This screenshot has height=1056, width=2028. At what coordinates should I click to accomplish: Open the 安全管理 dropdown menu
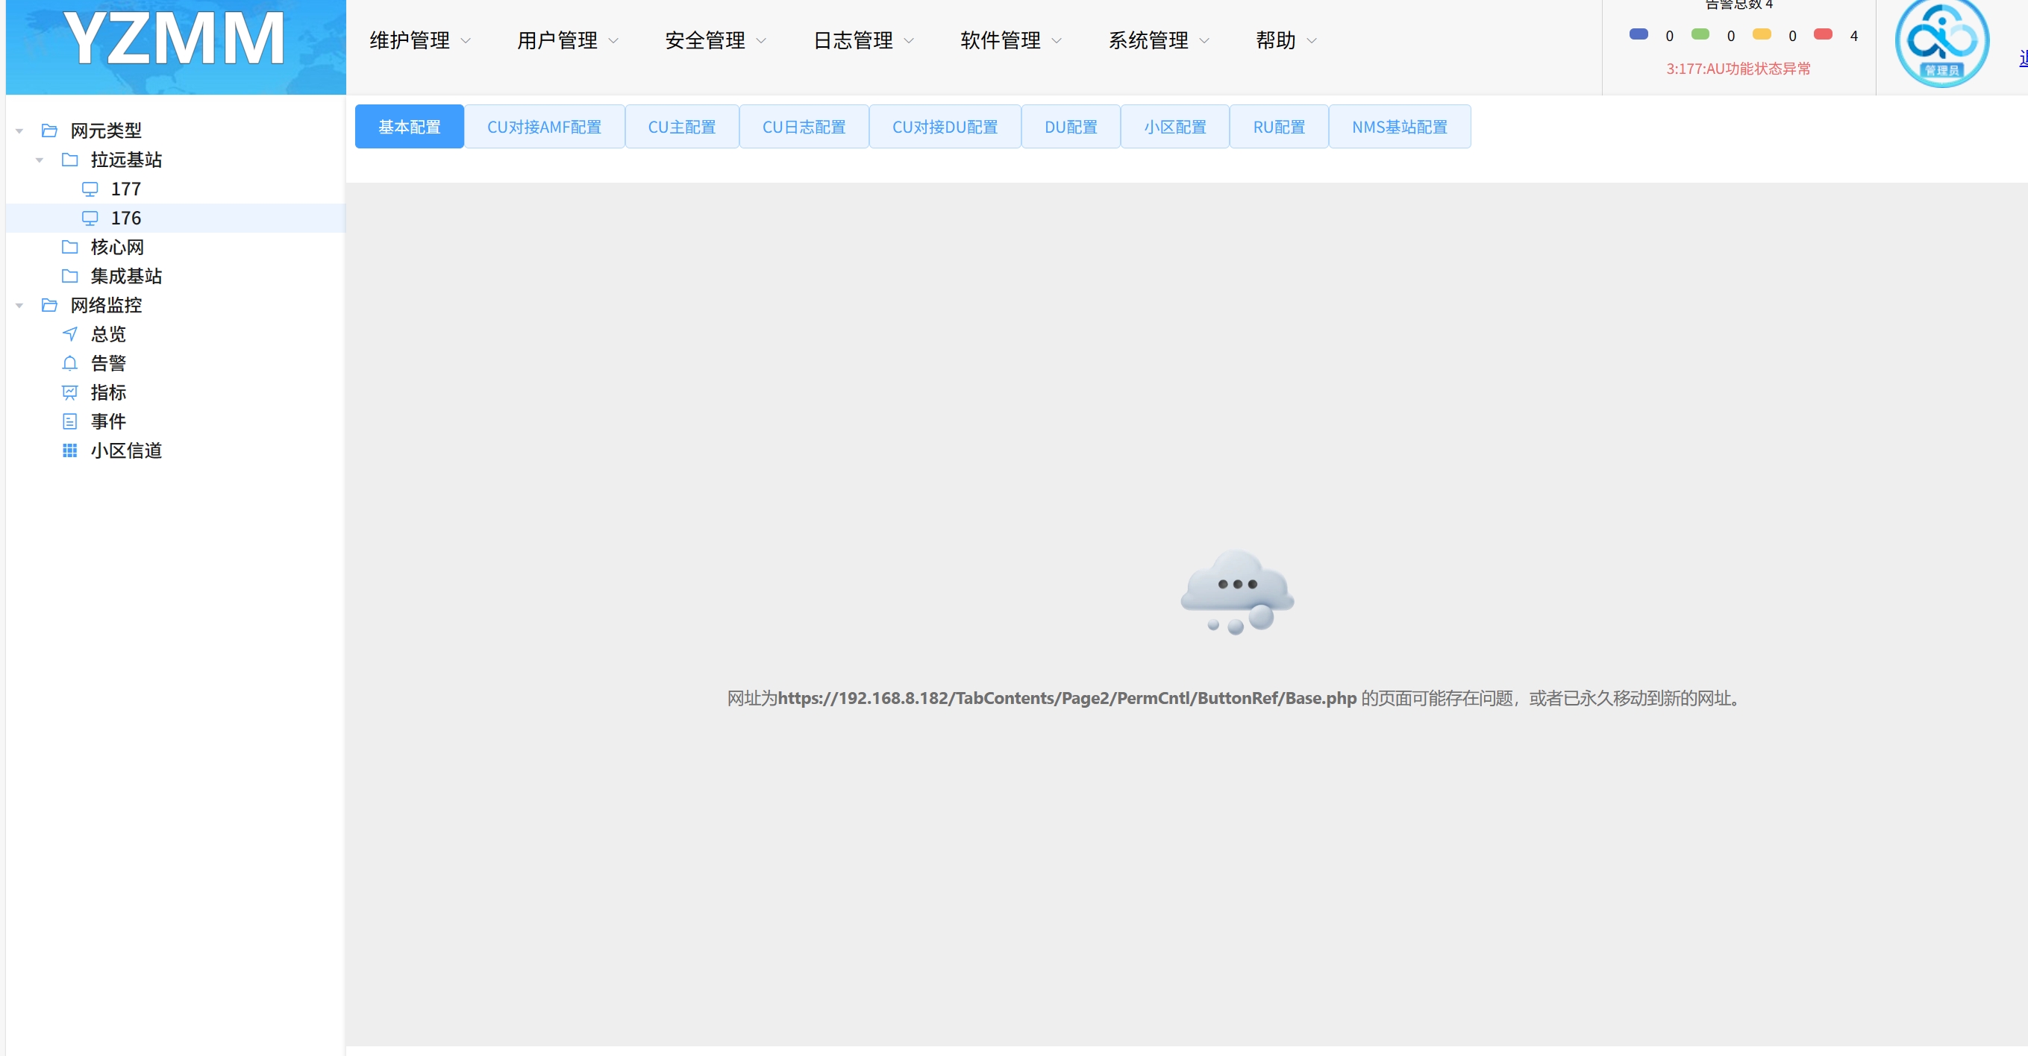[715, 40]
